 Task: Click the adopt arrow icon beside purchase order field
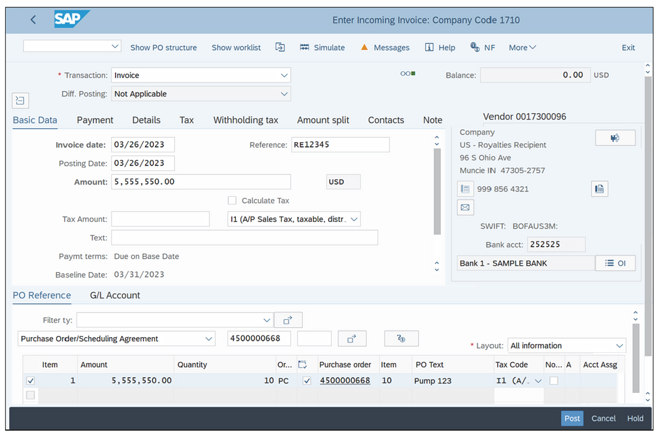352,338
